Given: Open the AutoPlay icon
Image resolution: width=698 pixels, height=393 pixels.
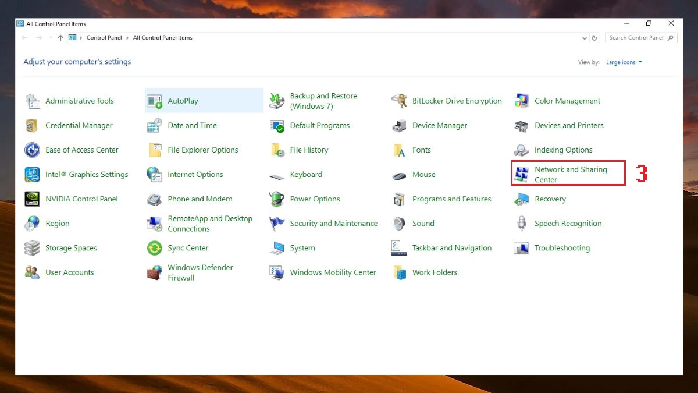Looking at the screenshot, I should [x=155, y=101].
